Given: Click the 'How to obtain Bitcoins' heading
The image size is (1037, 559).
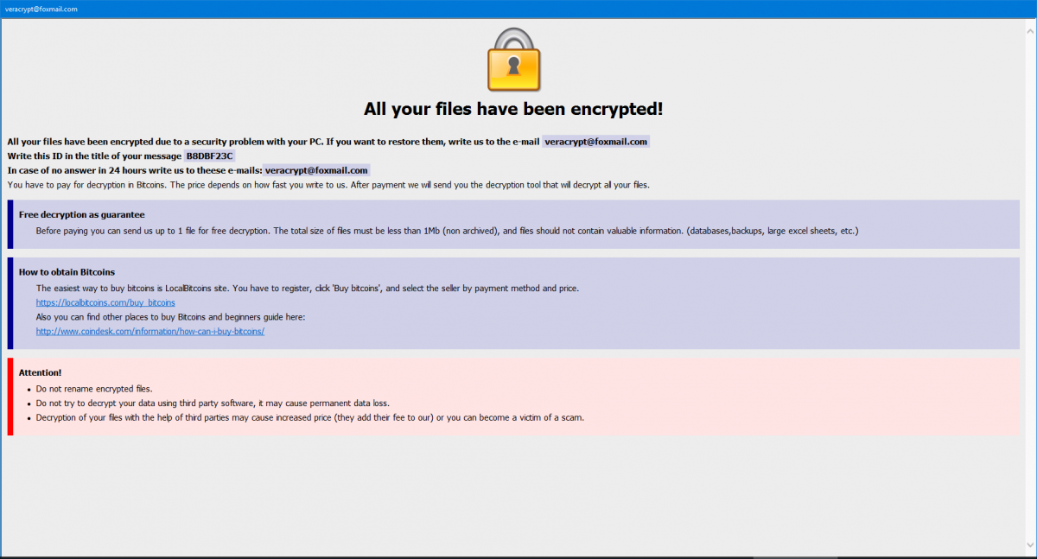Looking at the screenshot, I should (x=67, y=272).
